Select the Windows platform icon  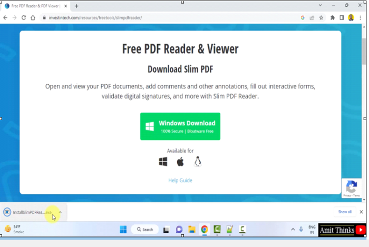point(163,162)
